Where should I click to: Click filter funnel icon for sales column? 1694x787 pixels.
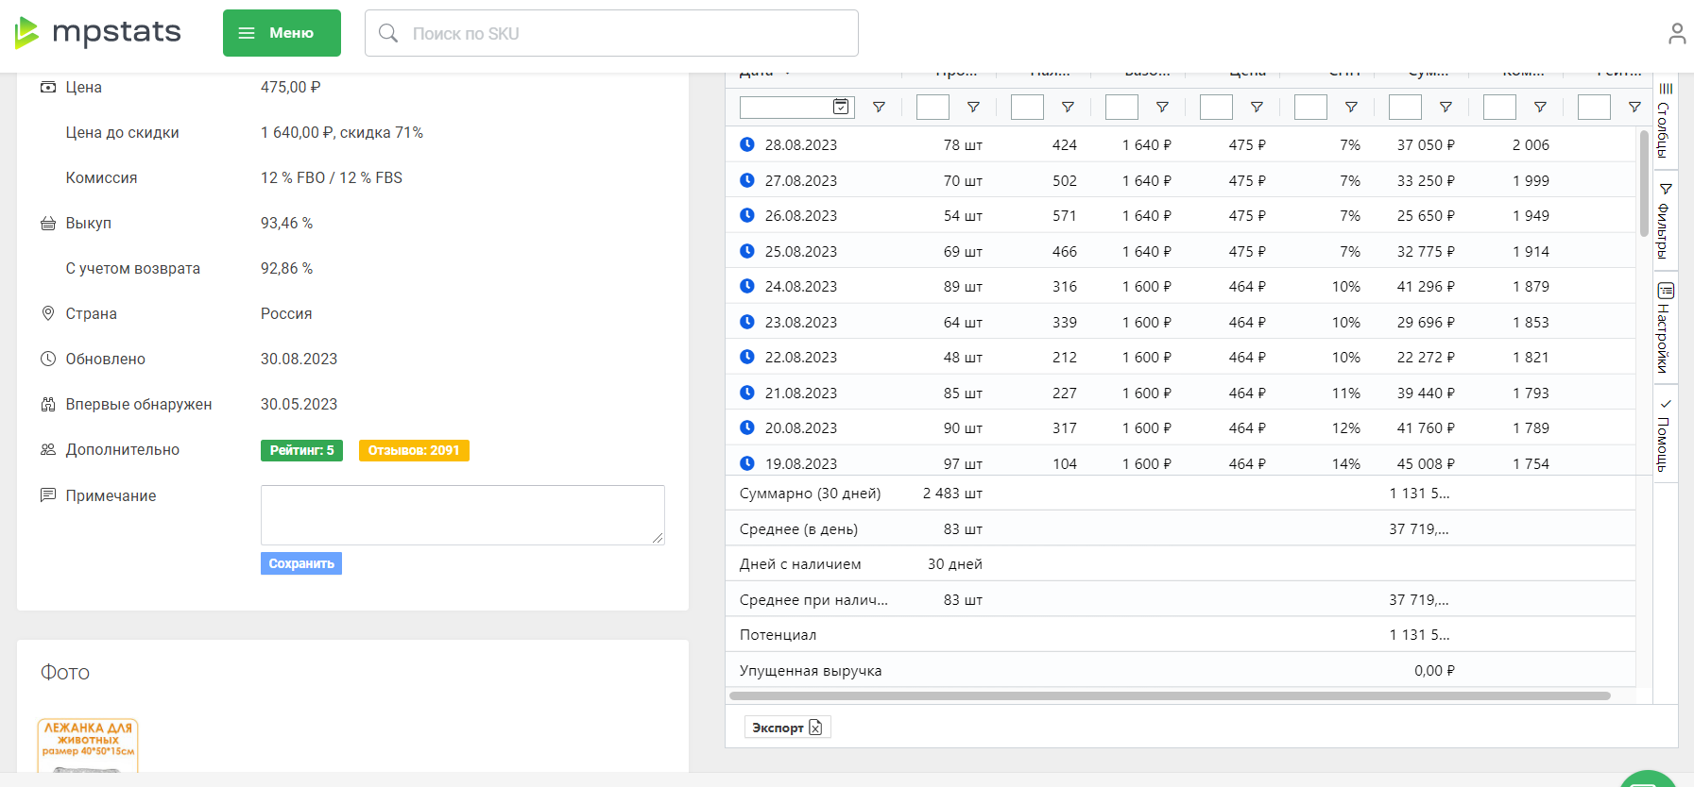pyautogui.click(x=973, y=108)
